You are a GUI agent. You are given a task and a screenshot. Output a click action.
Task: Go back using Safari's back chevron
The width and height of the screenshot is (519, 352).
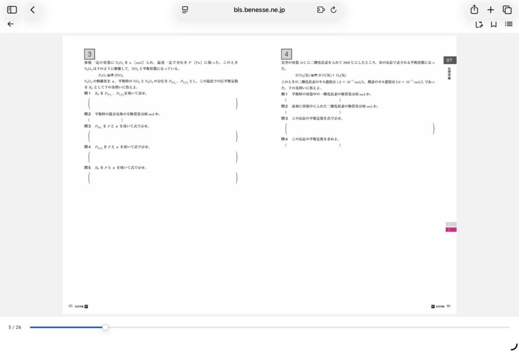(33, 10)
